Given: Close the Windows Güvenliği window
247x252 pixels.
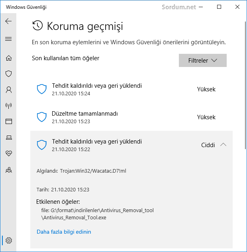Looking at the screenshot, I should [x=237, y=7].
